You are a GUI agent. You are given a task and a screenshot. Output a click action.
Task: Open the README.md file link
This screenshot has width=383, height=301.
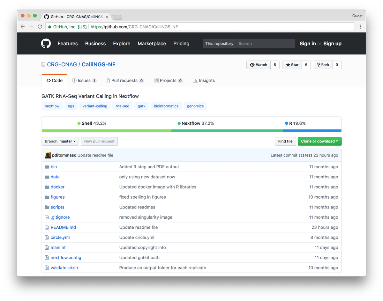coord(63,227)
